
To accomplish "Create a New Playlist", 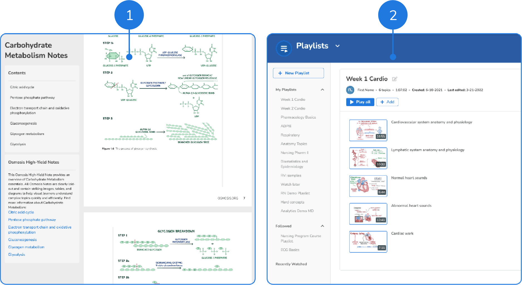I will pyautogui.click(x=298, y=73).
